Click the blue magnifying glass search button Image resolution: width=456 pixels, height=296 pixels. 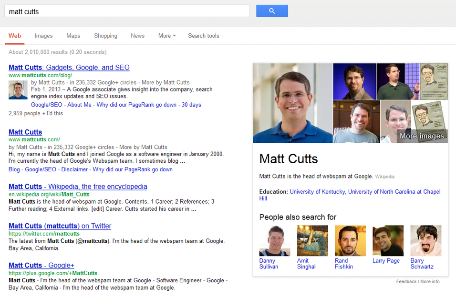(x=272, y=10)
